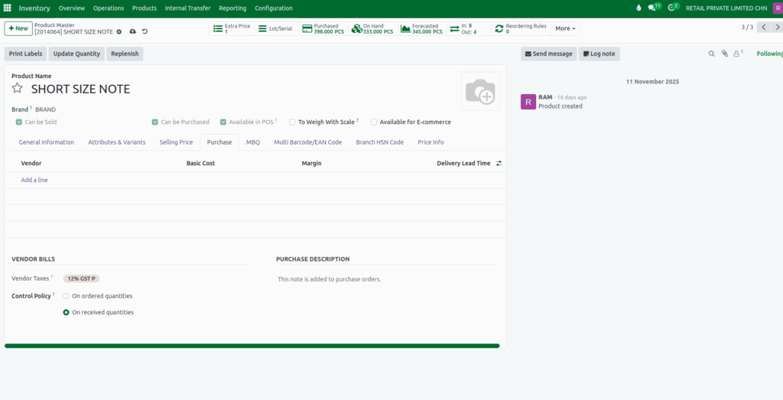Open Internal Transfer menu
This screenshot has width=783, height=400.
[188, 8]
